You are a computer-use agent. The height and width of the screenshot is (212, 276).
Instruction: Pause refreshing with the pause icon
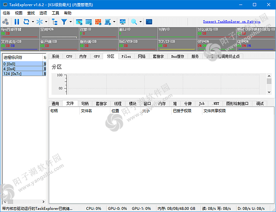click(17, 22)
